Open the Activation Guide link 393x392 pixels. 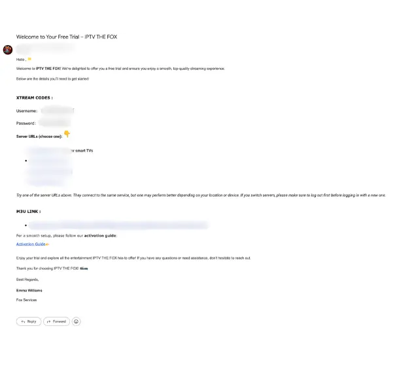31,244
